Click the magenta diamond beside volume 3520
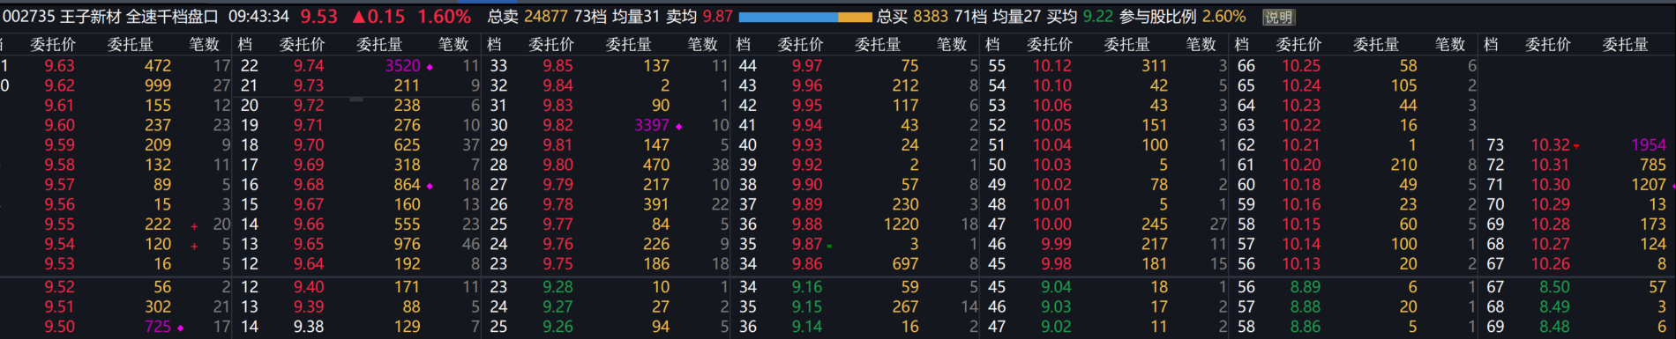 click(x=430, y=67)
